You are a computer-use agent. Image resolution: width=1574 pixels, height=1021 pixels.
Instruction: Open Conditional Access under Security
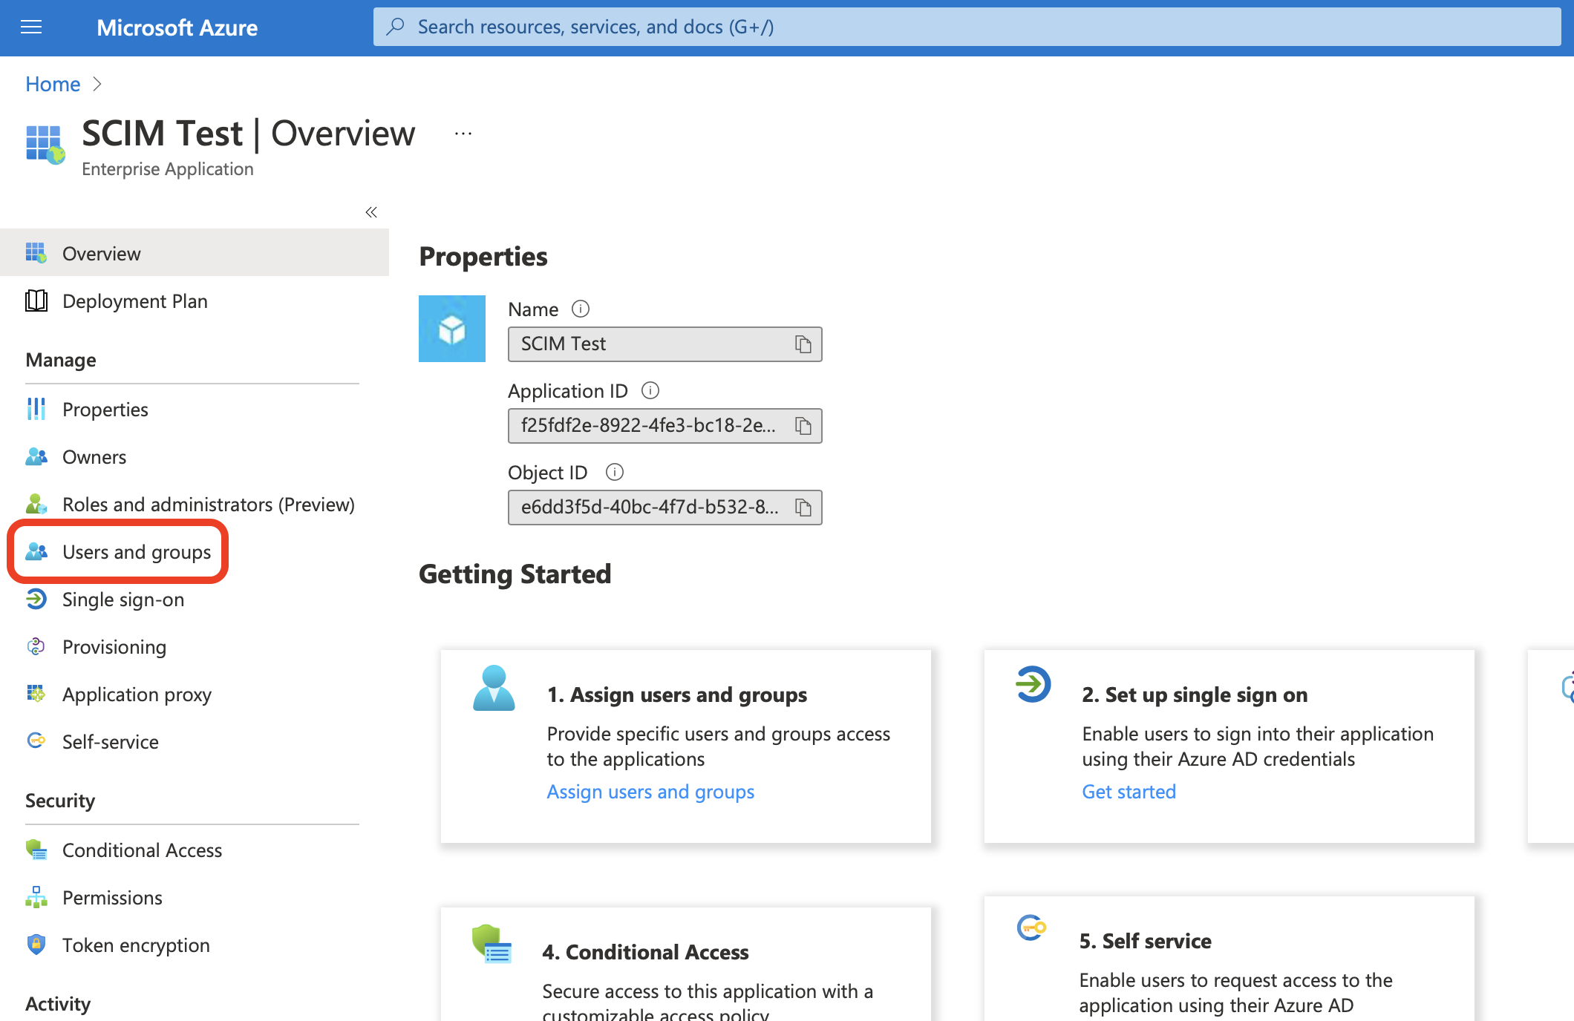click(x=195, y=850)
